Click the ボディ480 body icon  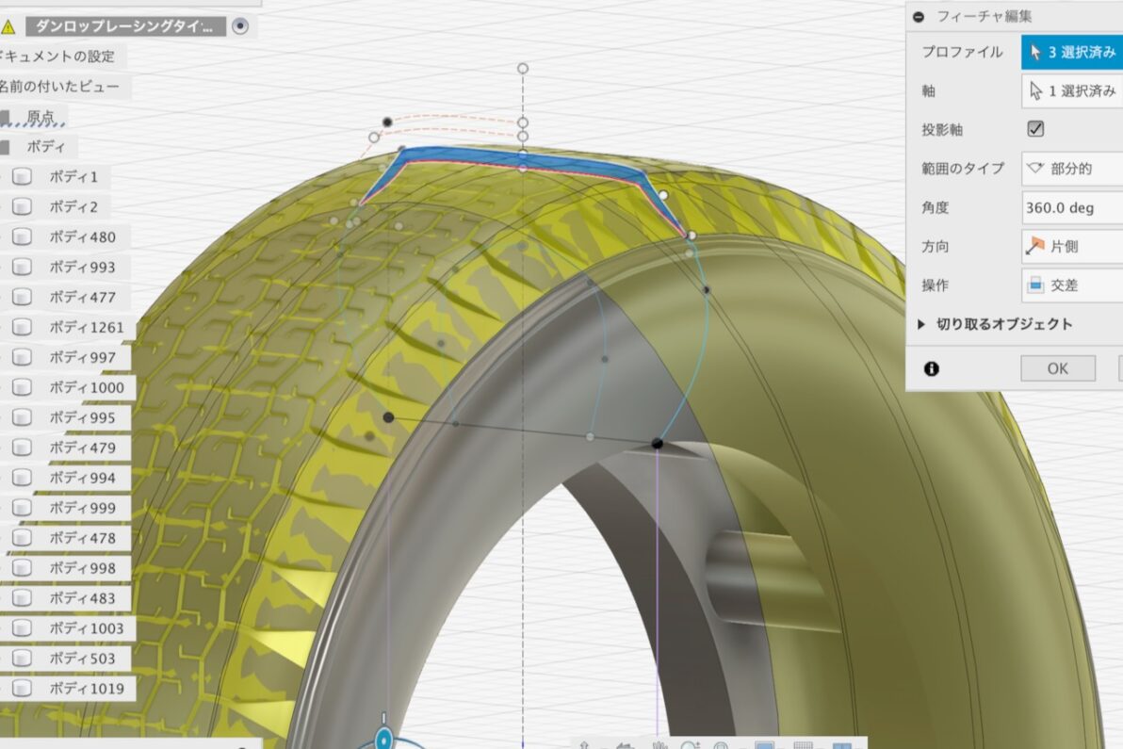(x=24, y=236)
